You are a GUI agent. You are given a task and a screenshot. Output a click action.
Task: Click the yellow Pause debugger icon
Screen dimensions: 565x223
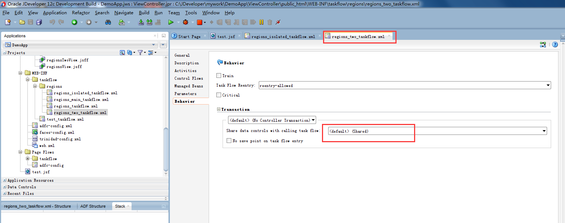click(x=261, y=22)
